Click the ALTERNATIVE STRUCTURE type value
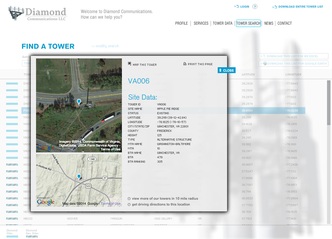This screenshot has height=239, width=332. [x=174, y=139]
